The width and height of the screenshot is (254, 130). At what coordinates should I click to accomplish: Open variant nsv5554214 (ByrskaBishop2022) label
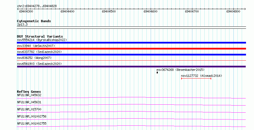[42, 40]
